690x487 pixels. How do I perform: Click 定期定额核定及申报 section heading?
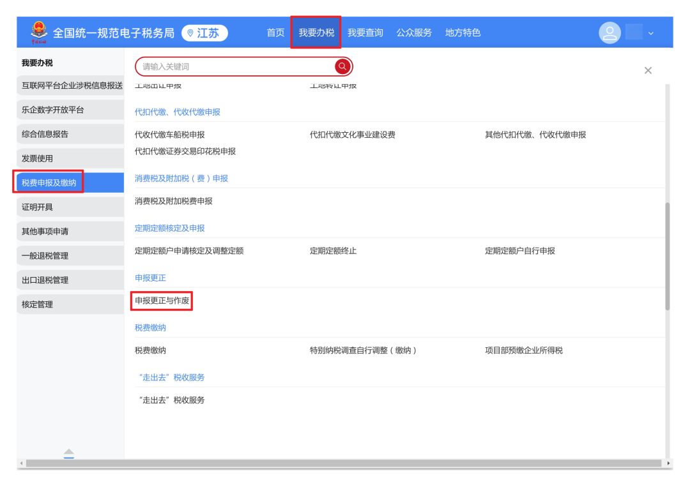[x=169, y=228]
